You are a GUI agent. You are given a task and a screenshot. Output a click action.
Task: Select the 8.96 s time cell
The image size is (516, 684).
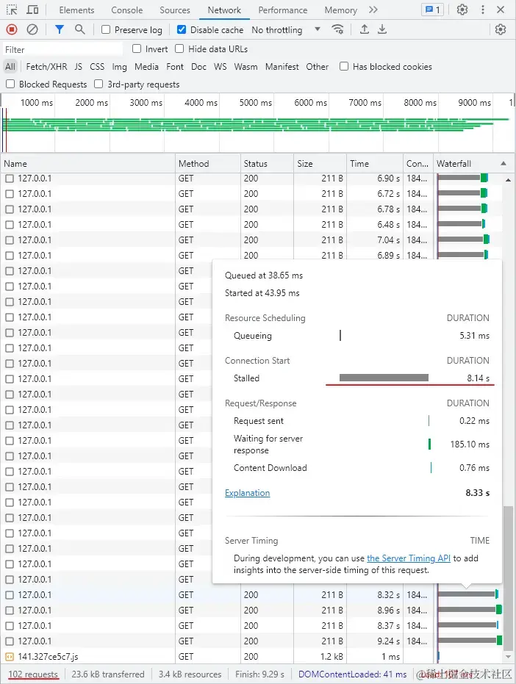coord(389,611)
